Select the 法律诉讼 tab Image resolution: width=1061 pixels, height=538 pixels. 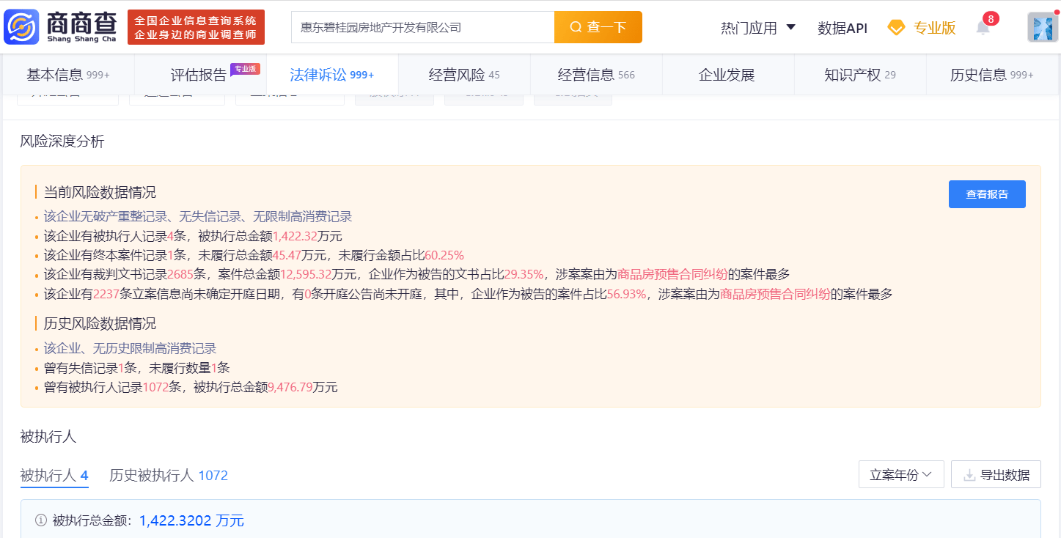[332, 75]
